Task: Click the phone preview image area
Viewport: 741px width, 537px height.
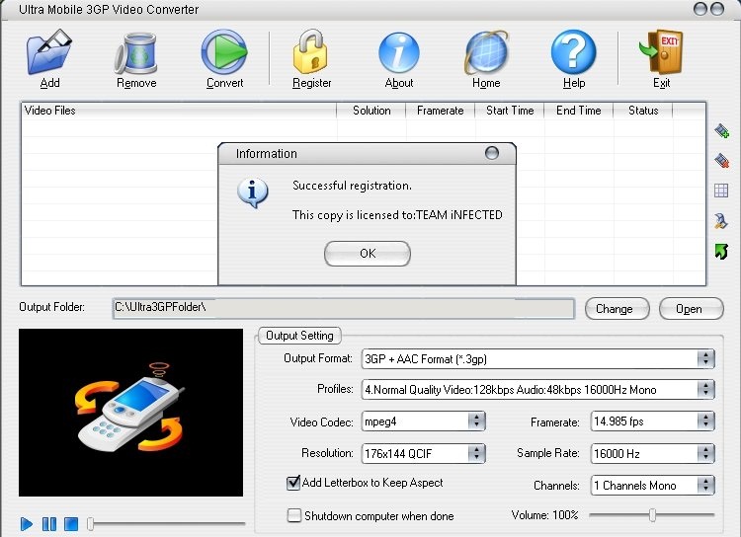Action: (130, 413)
